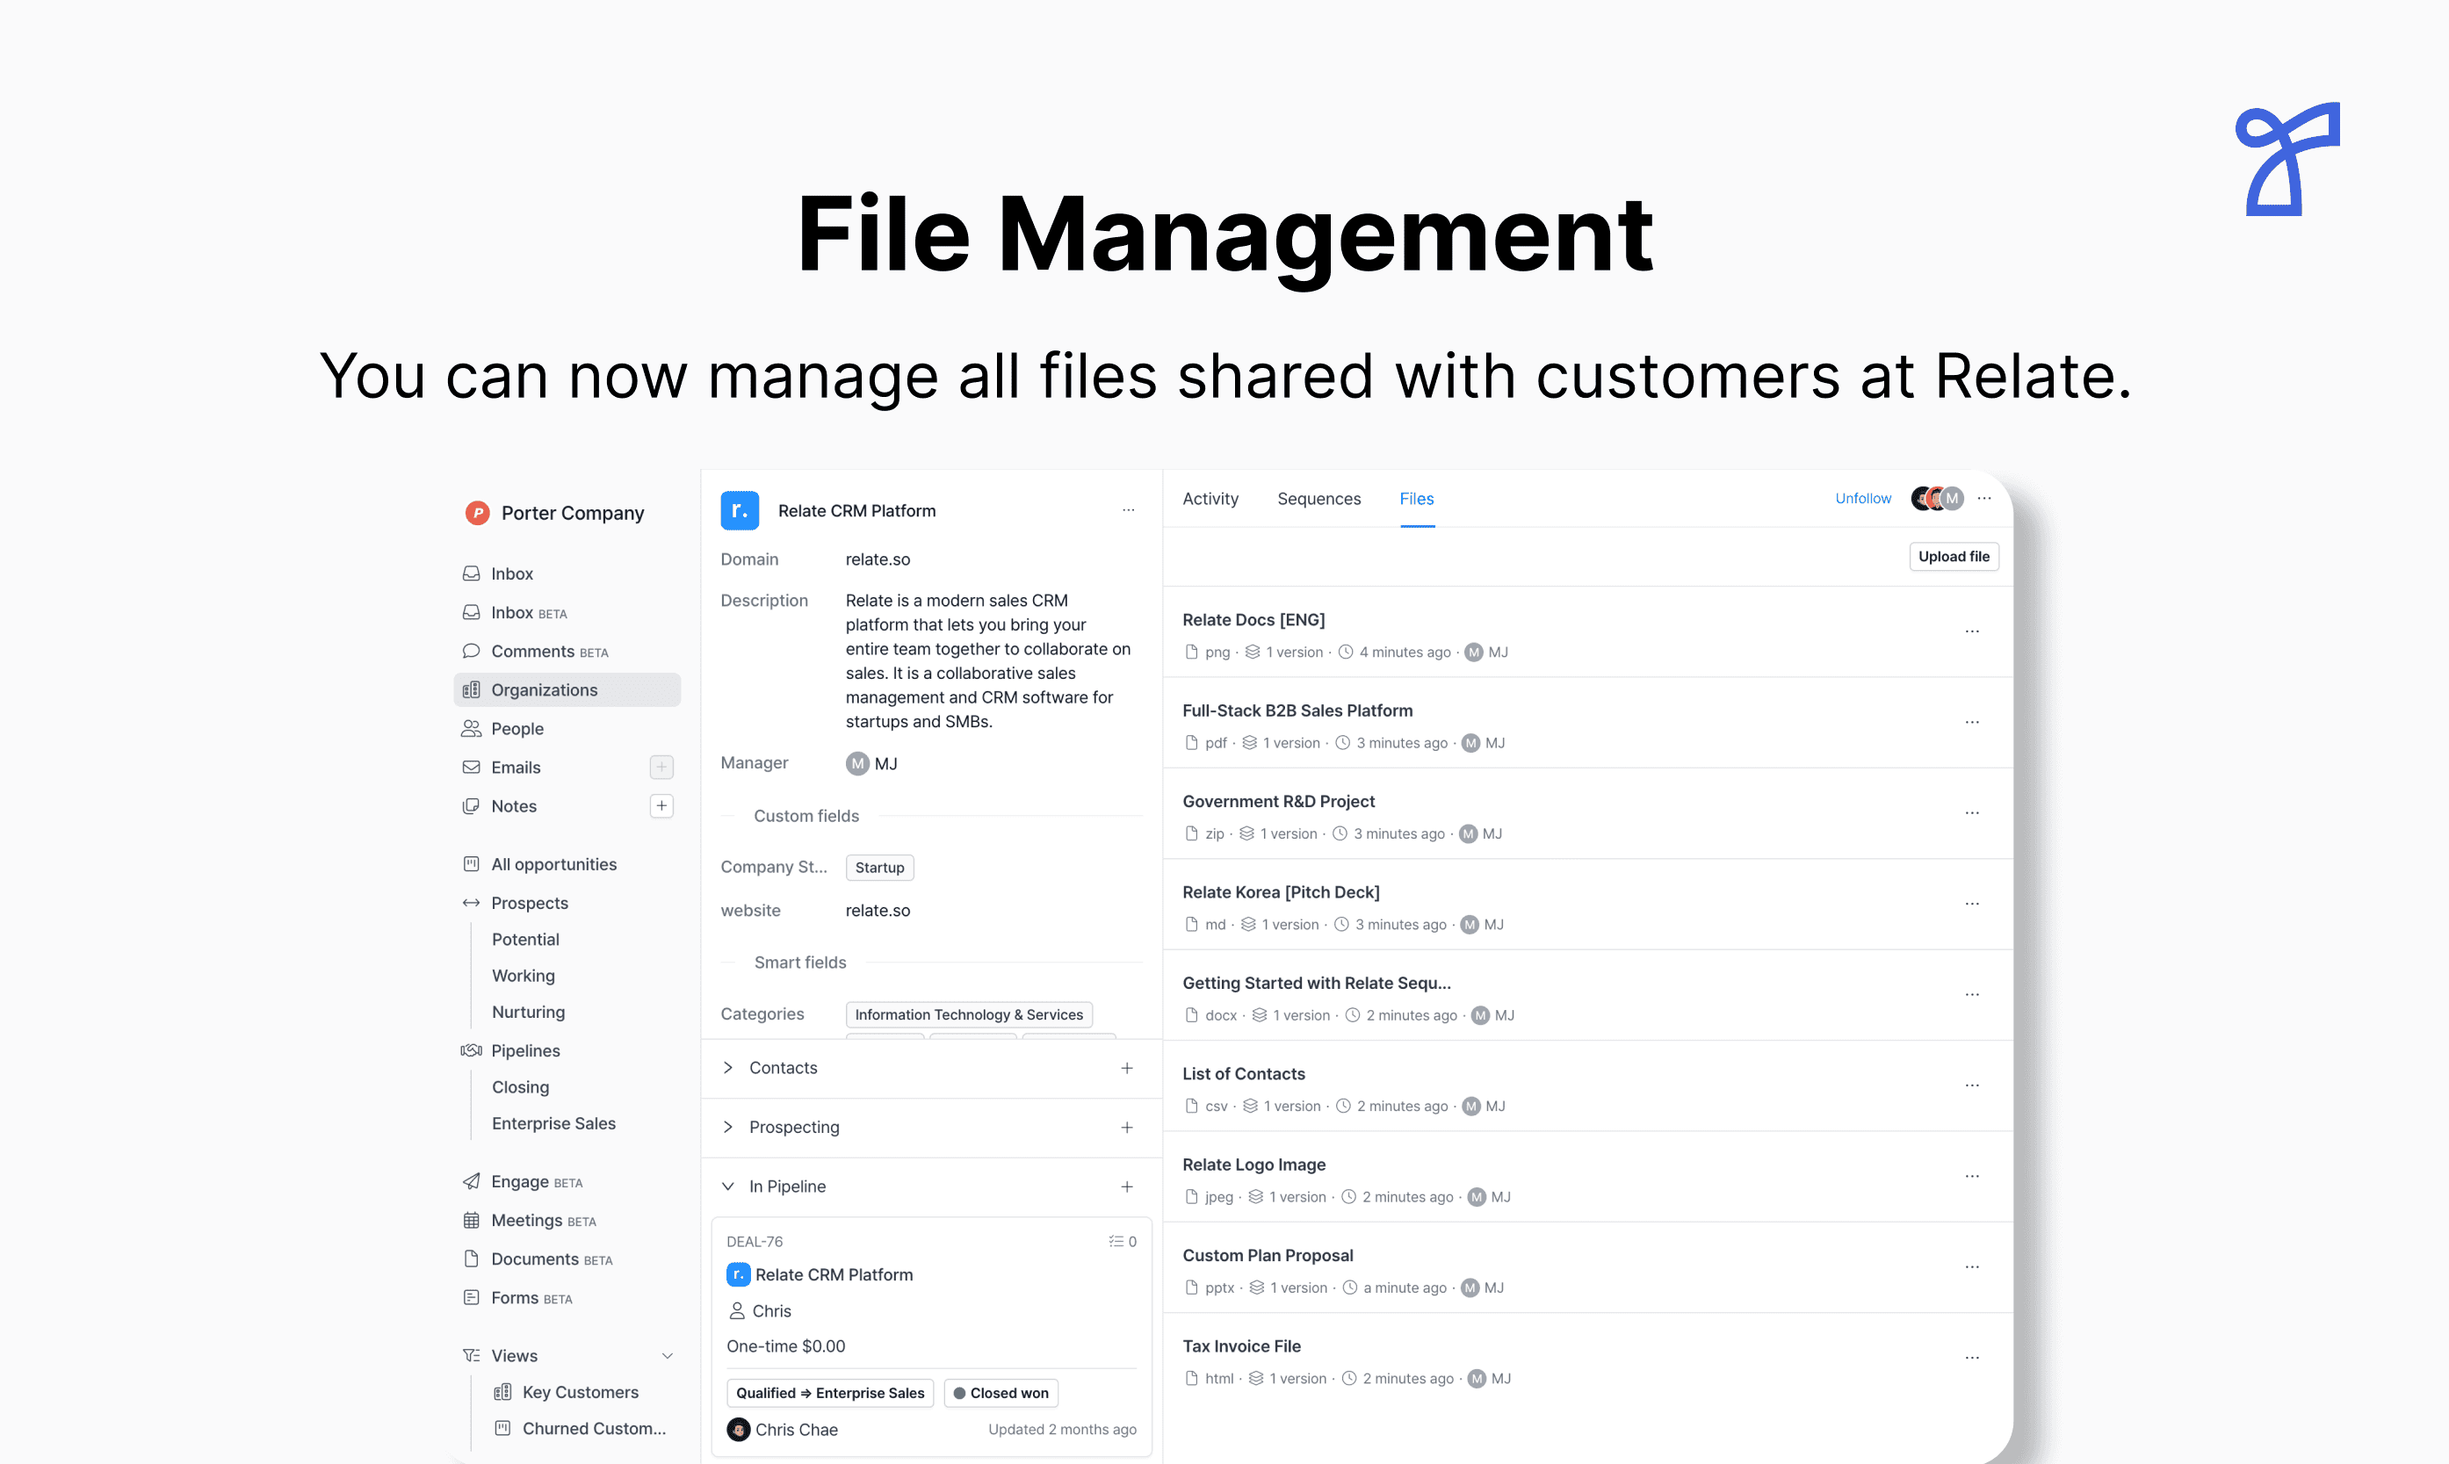
Task: Open the Engage paper plane icon
Action: [x=472, y=1181]
